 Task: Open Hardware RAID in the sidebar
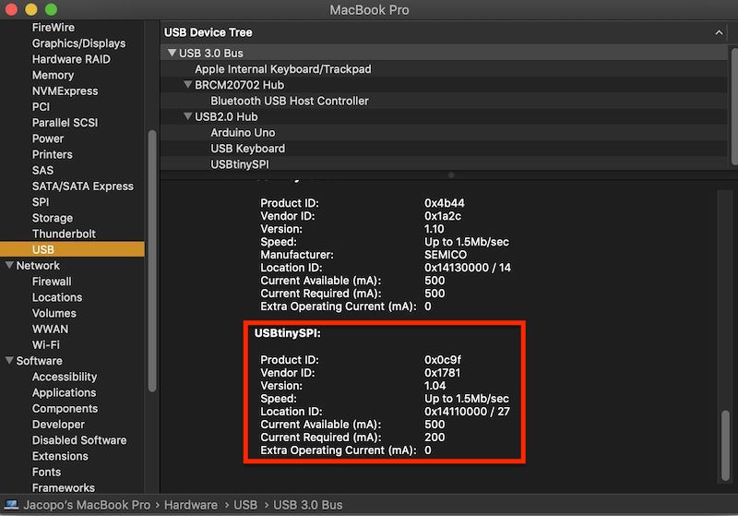71,59
